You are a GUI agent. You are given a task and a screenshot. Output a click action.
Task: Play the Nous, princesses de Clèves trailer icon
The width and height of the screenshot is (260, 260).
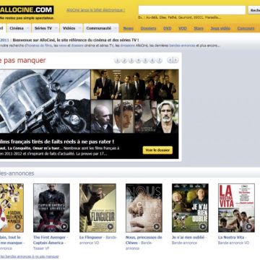[x=157, y=227]
